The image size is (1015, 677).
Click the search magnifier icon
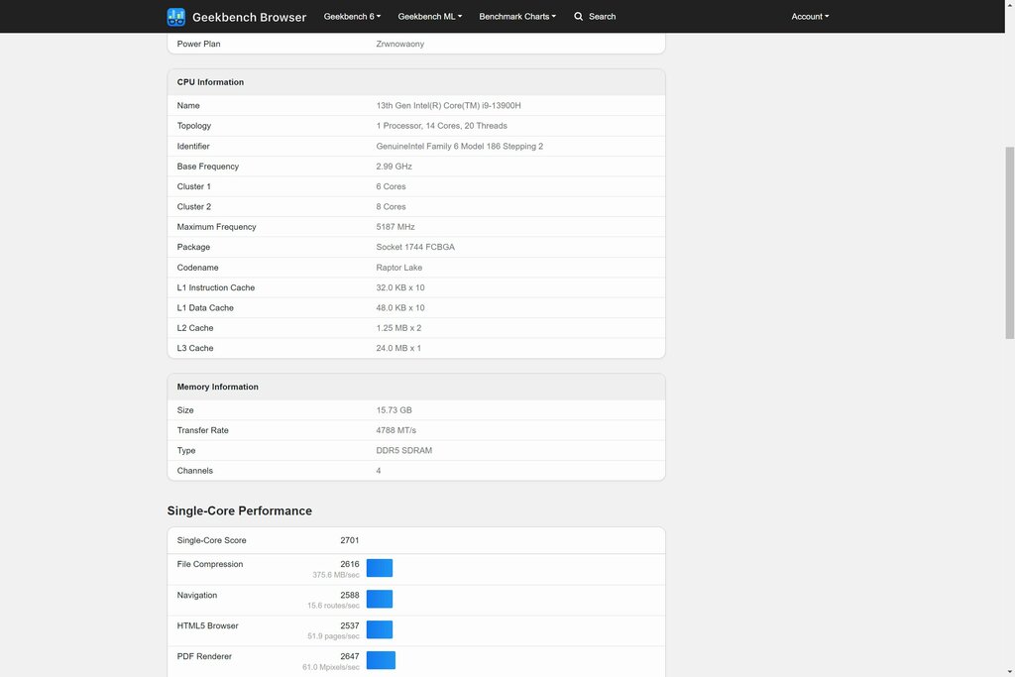pyautogui.click(x=578, y=17)
